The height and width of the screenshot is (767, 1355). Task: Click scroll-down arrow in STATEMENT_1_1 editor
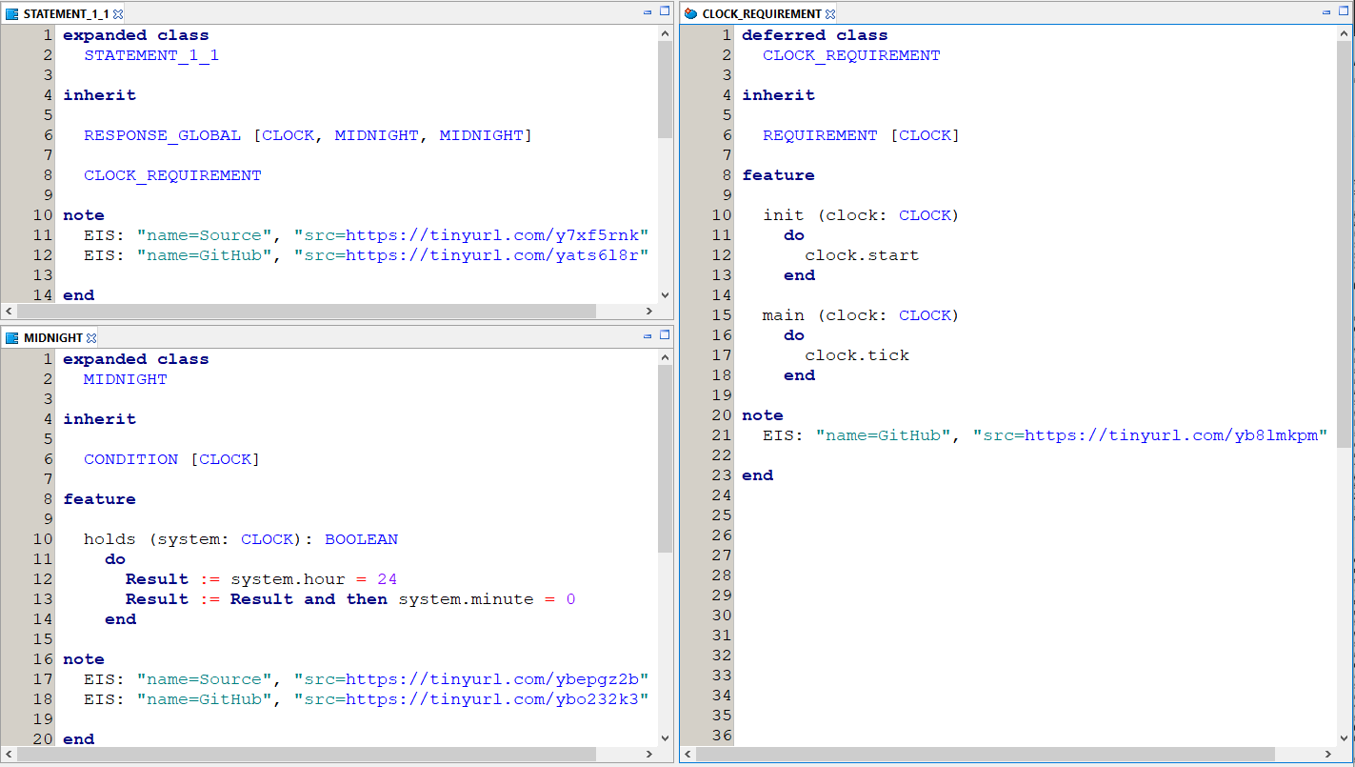pyautogui.click(x=665, y=295)
